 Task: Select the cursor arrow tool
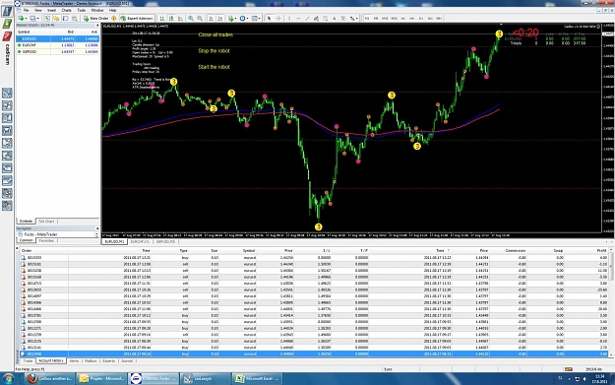coord(269,19)
